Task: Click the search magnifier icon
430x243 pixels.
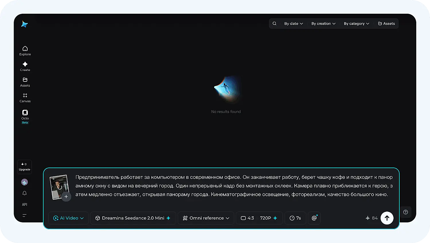Action: pos(274,23)
